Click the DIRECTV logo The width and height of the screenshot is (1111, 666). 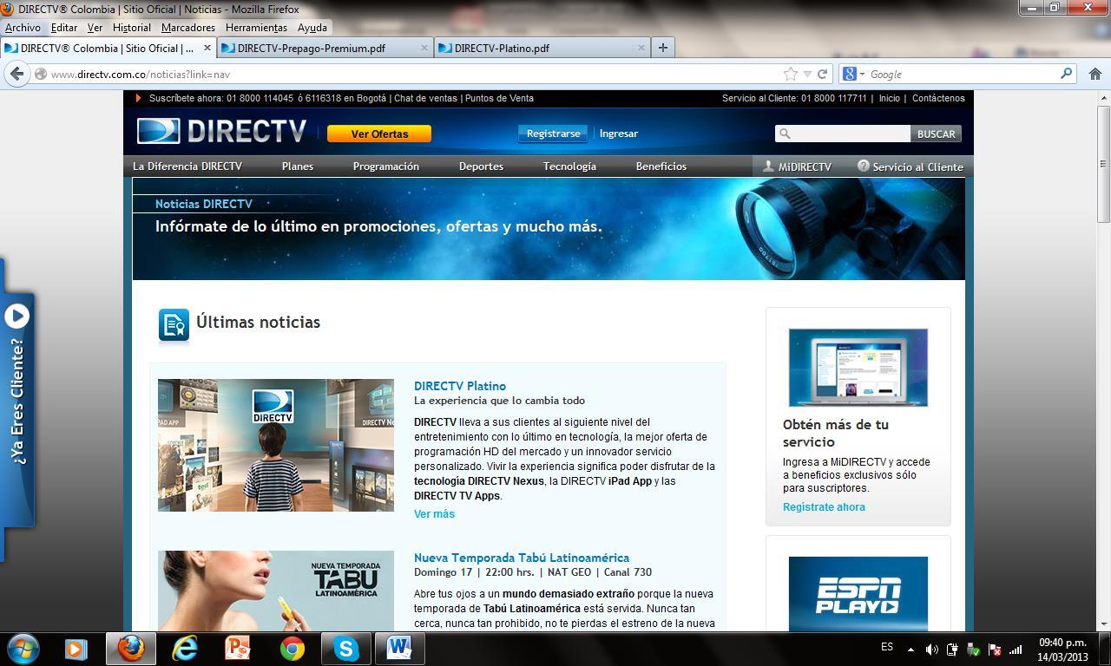coord(222,131)
